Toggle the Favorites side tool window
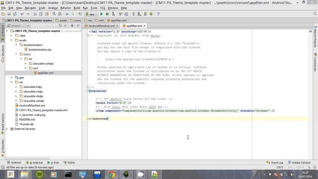Image resolution: width=318 pixels, height=179 pixels. 2,148
